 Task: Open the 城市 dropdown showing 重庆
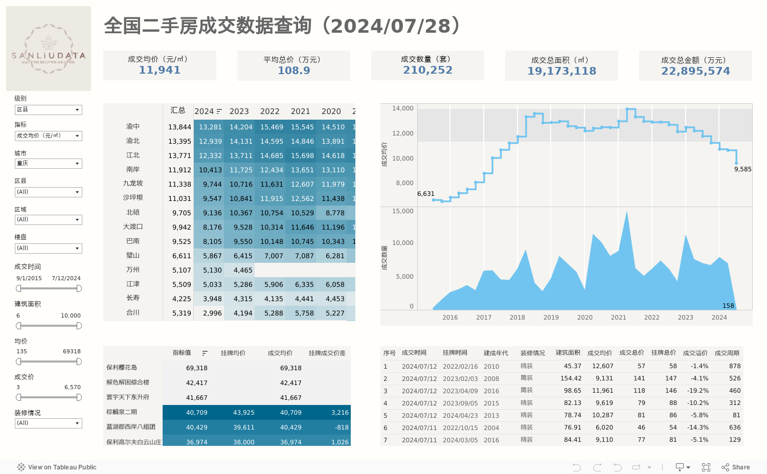tap(49, 164)
